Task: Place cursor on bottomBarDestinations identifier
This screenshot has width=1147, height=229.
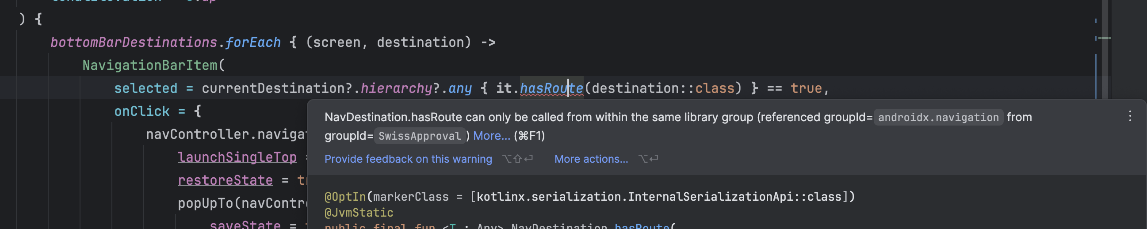Action: [x=134, y=42]
